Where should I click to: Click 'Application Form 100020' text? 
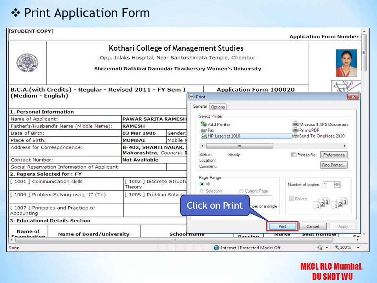tap(256, 90)
